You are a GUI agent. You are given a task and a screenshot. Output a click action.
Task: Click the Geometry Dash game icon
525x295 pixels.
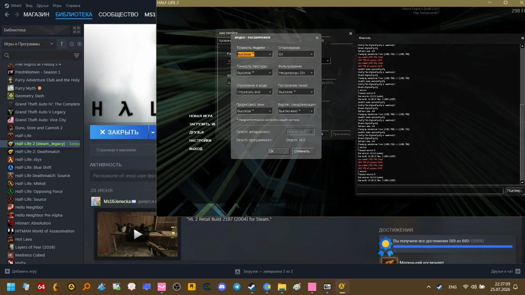(11, 96)
